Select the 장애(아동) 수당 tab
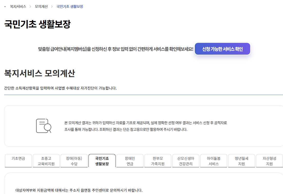This screenshot has height=194, width=283. pyautogui.click(x=74, y=161)
